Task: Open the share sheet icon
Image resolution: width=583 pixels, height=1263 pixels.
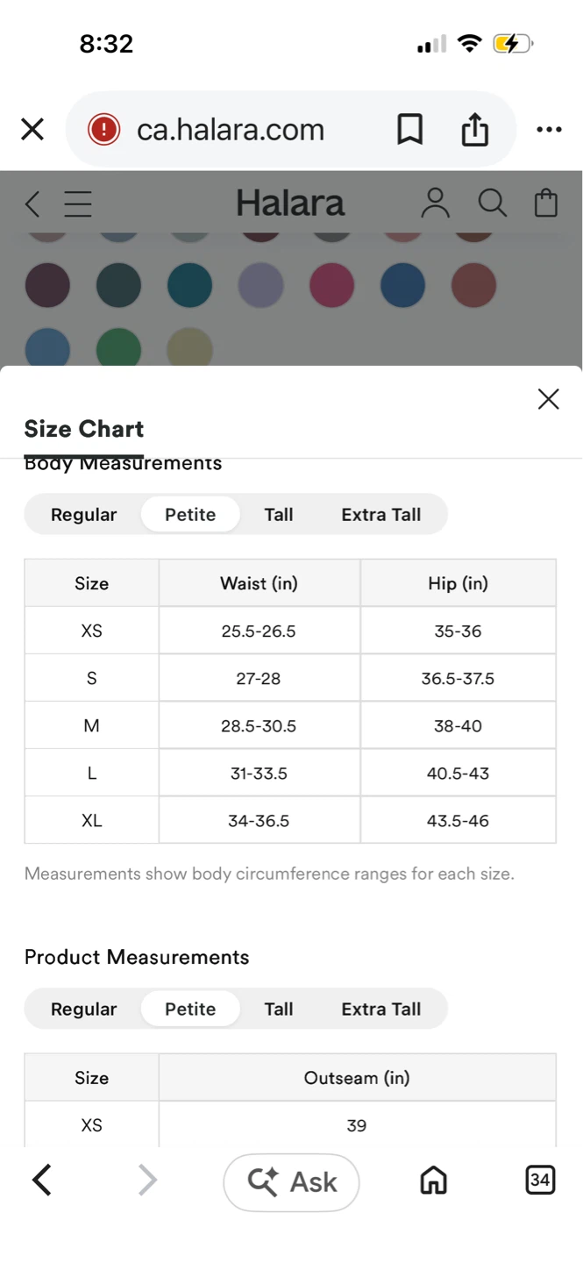Action: click(x=474, y=130)
